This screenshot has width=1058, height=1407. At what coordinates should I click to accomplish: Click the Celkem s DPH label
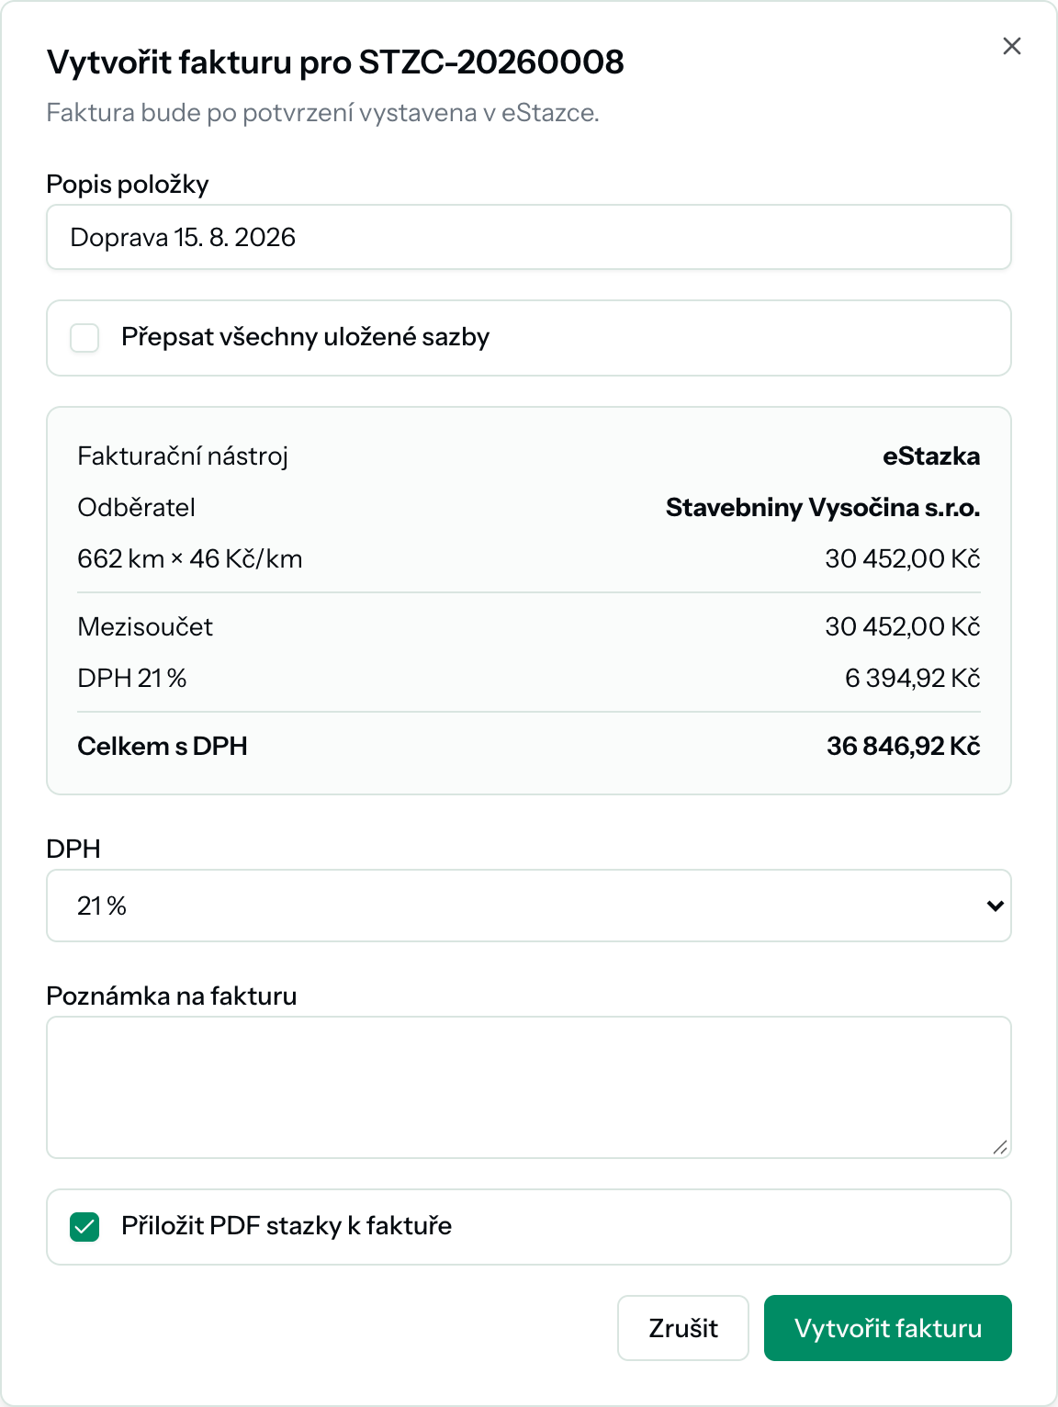(x=163, y=747)
